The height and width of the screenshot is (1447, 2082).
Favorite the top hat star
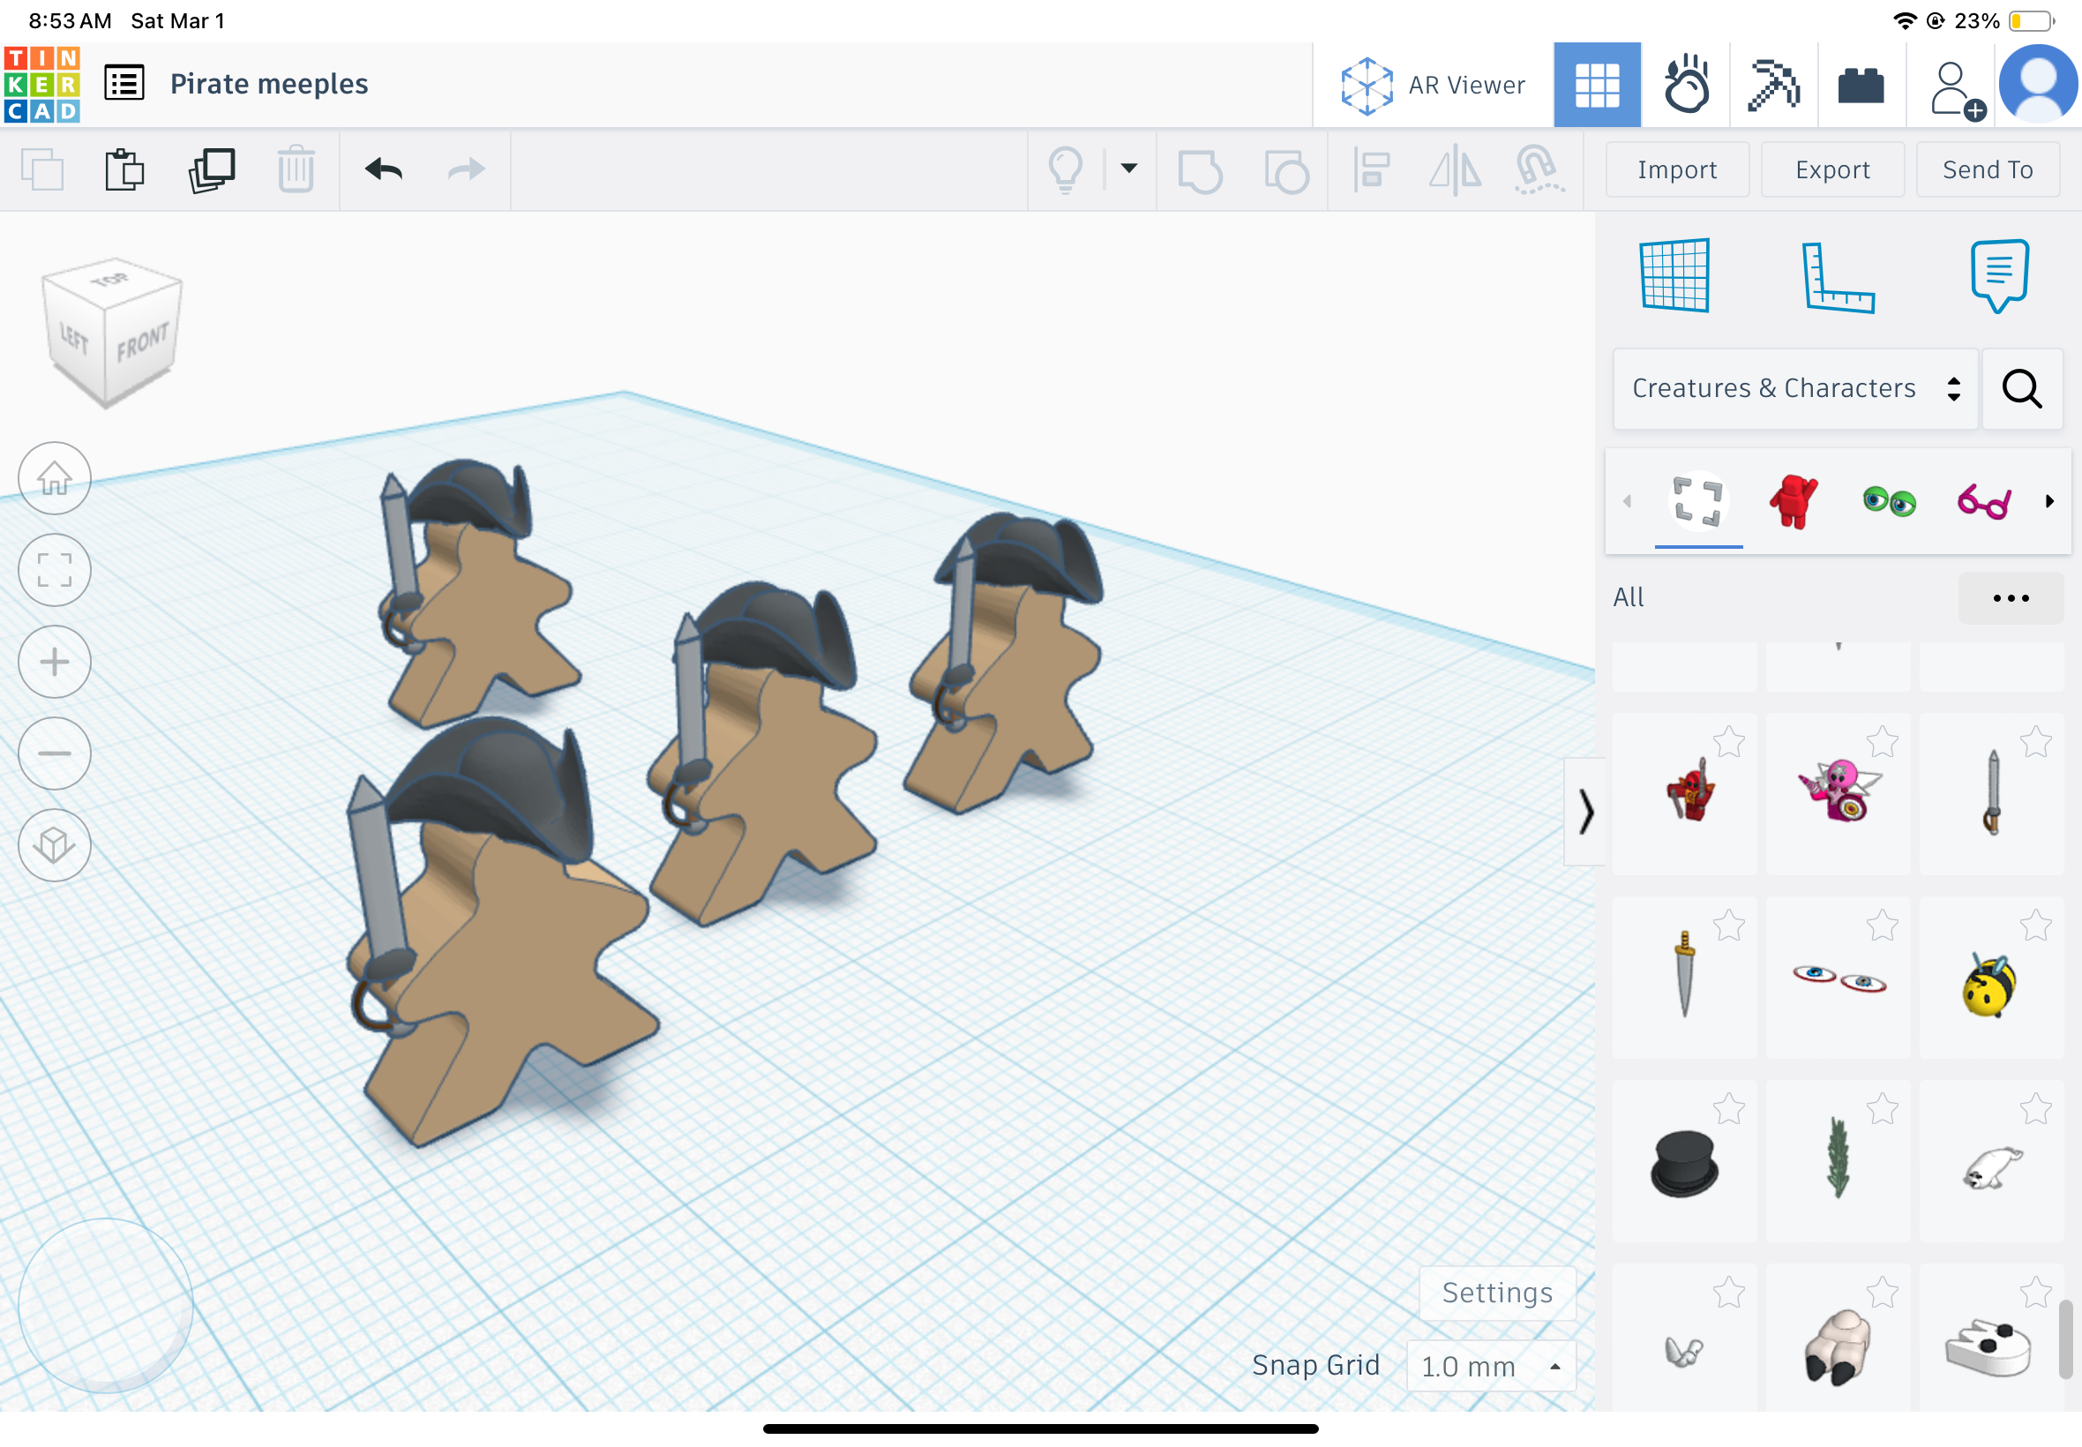click(1729, 1108)
